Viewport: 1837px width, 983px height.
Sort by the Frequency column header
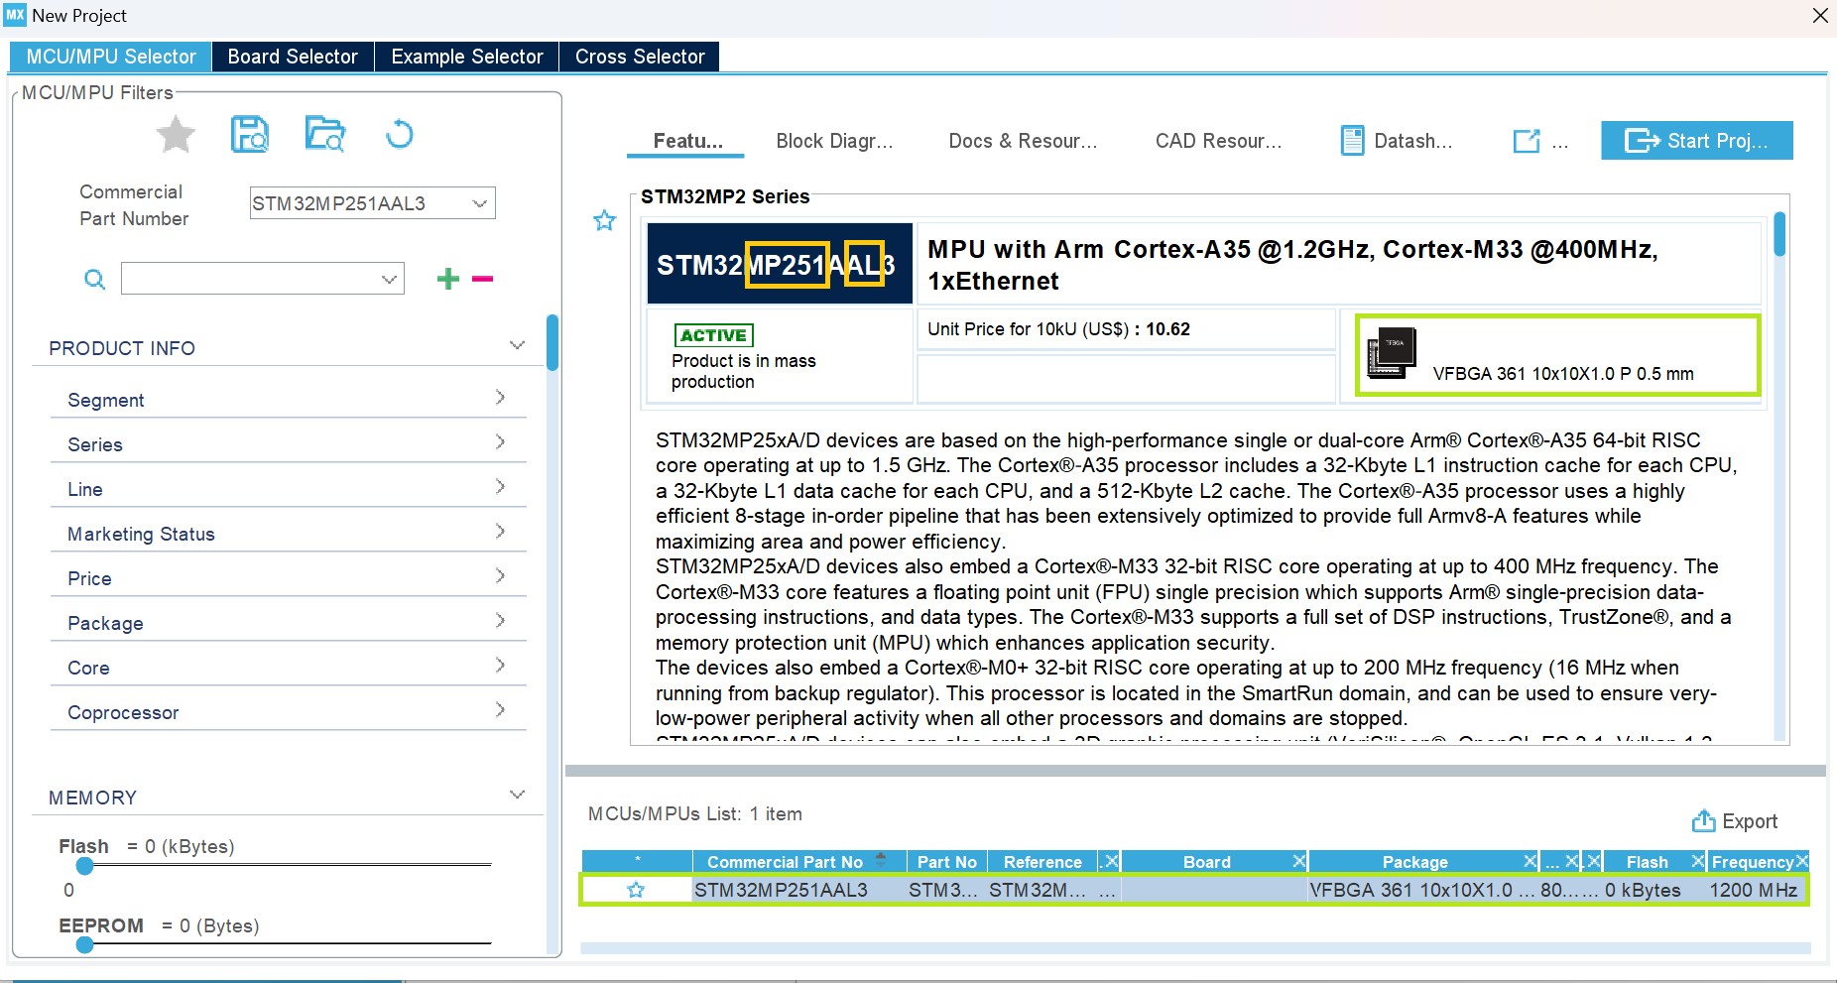pos(1752,862)
